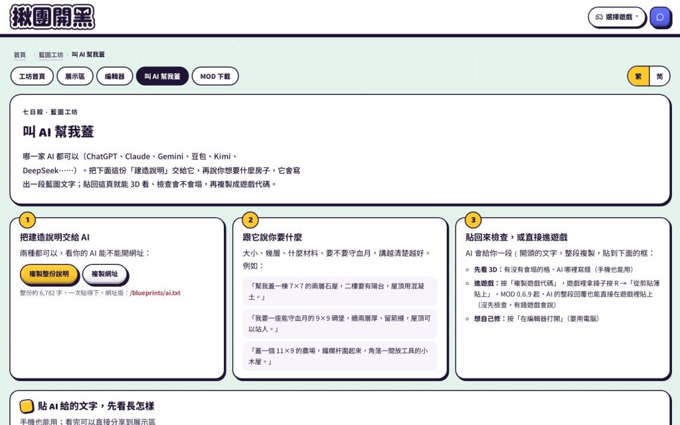Switch to the 展示區 tab
The width and height of the screenshot is (680, 425).
[x=75, y=76]
